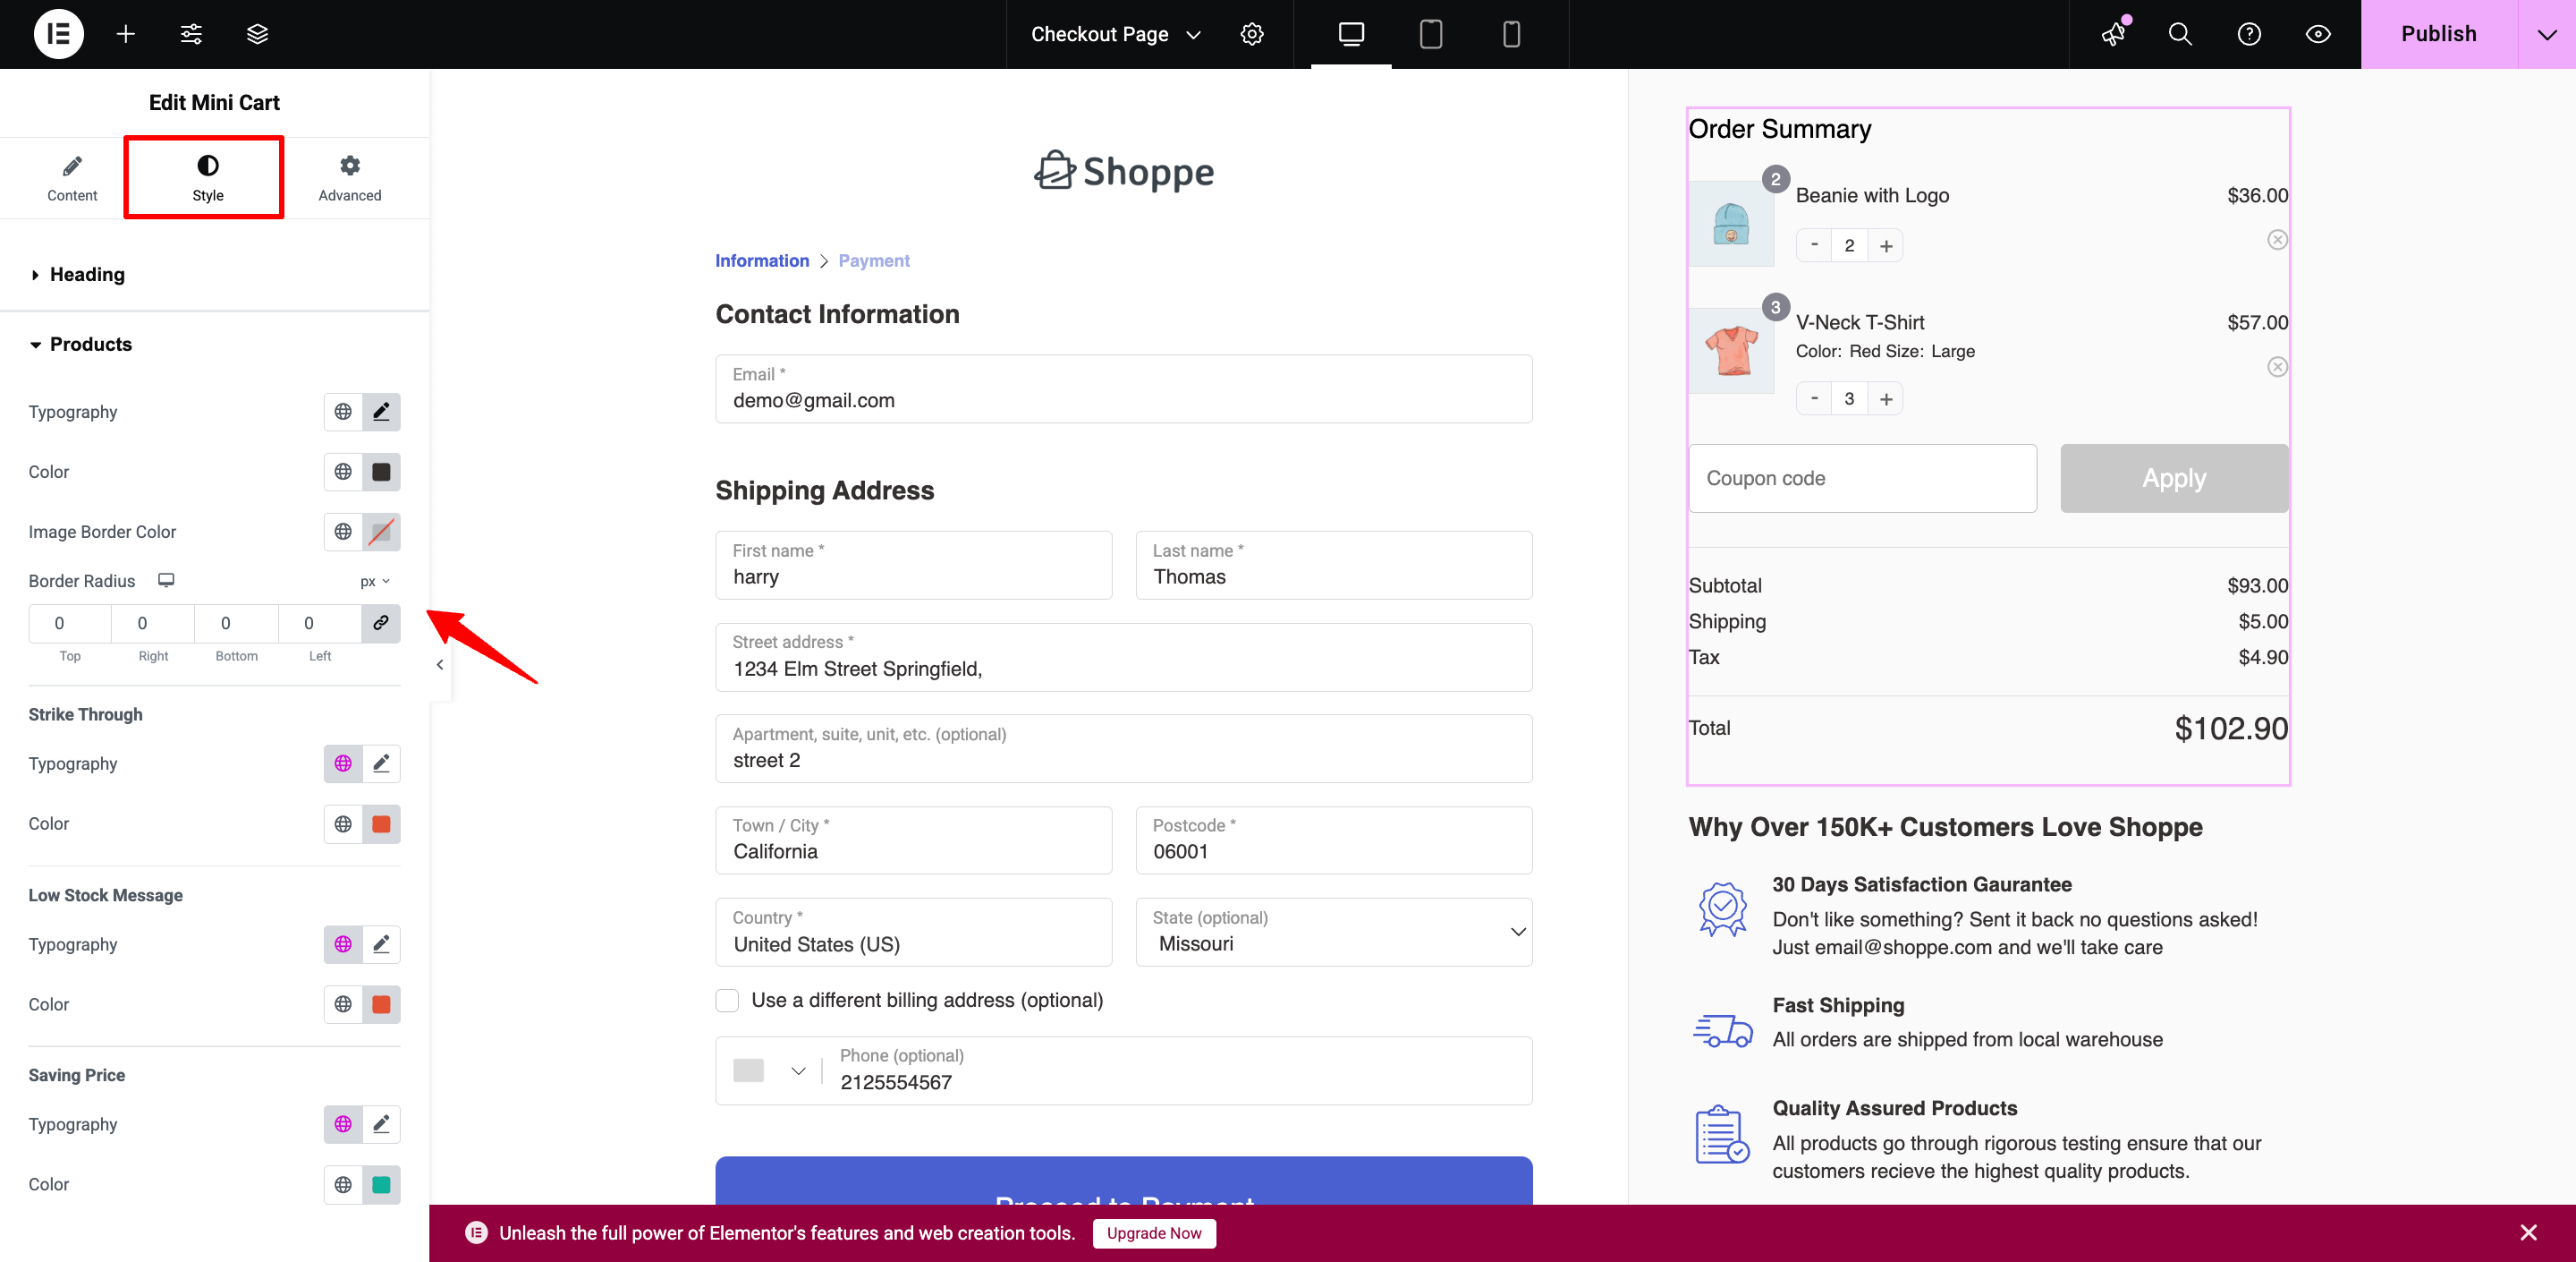Add a new element with plus icon

pyautogui.click(x=125, y=34)
